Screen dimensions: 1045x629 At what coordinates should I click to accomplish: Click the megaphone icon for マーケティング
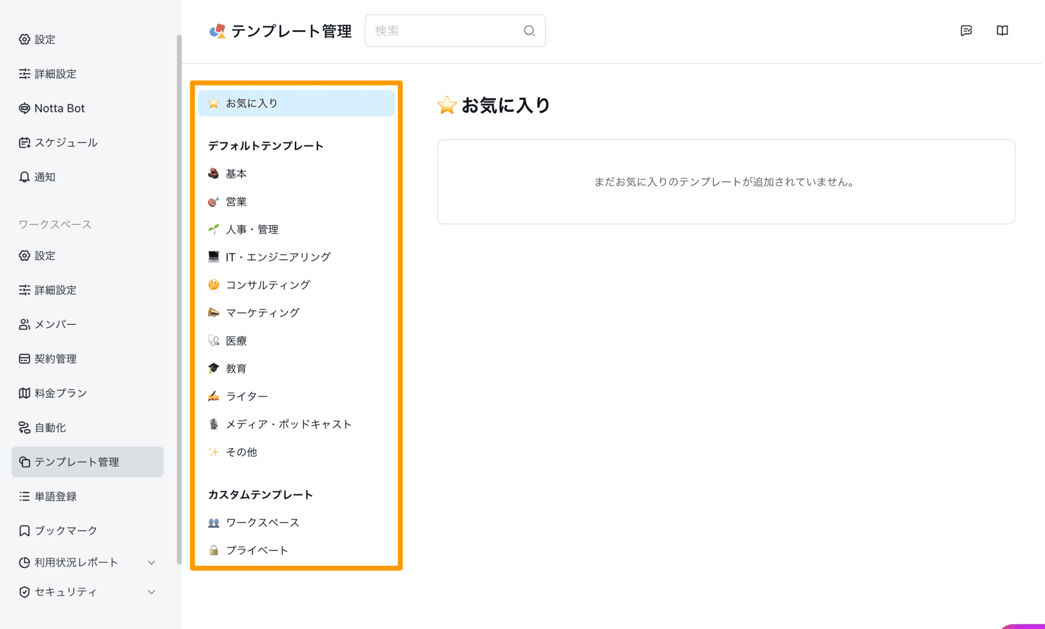click(214, 312)
